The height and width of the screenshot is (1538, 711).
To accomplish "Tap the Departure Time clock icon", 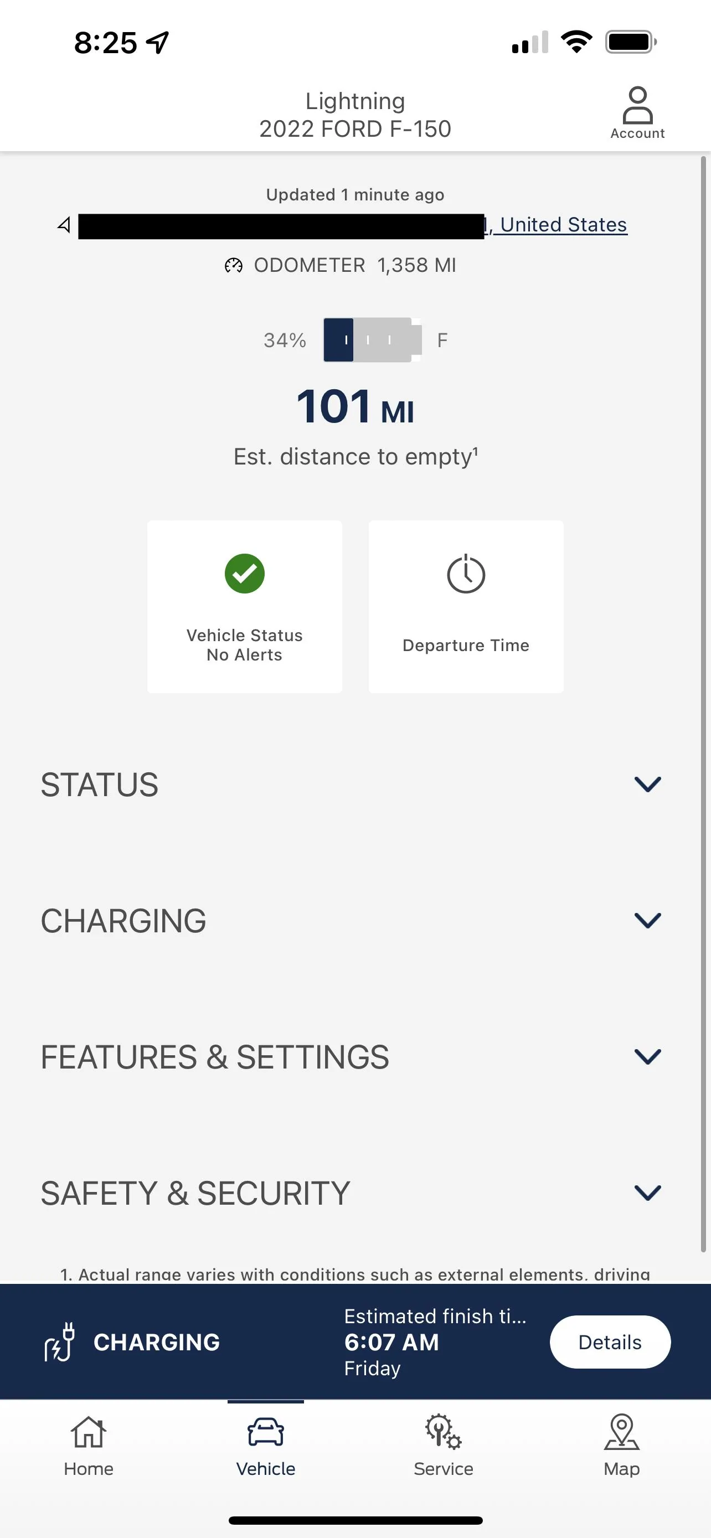I will [x=466, y=574].
